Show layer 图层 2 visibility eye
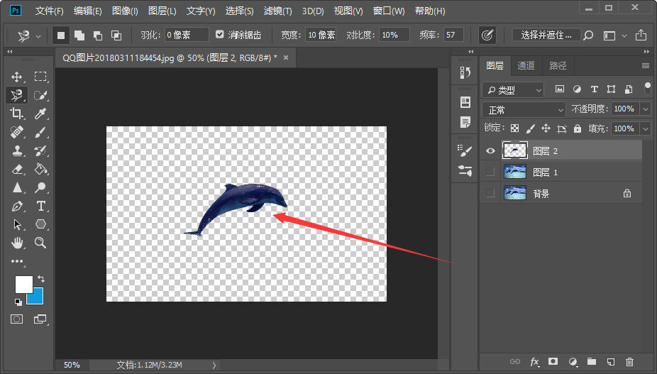The height and width of the screenshot is (374, 657). [x=490, y=151]
